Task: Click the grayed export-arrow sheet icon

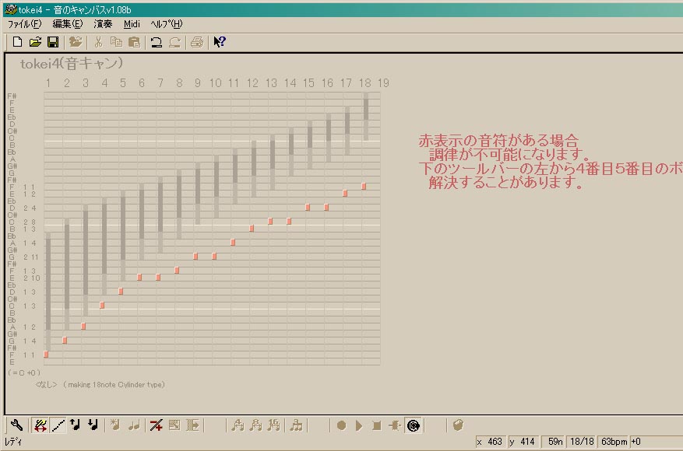Action: point(192,425)
